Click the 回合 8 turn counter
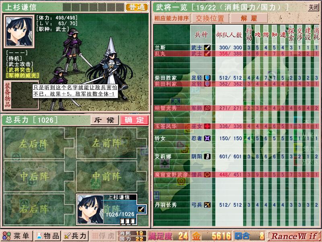 coord(250,236)
